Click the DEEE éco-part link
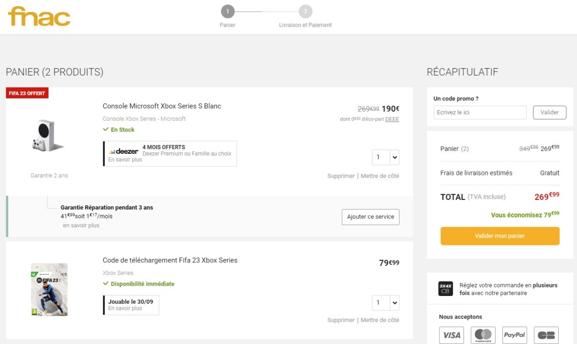 point(392,119)
